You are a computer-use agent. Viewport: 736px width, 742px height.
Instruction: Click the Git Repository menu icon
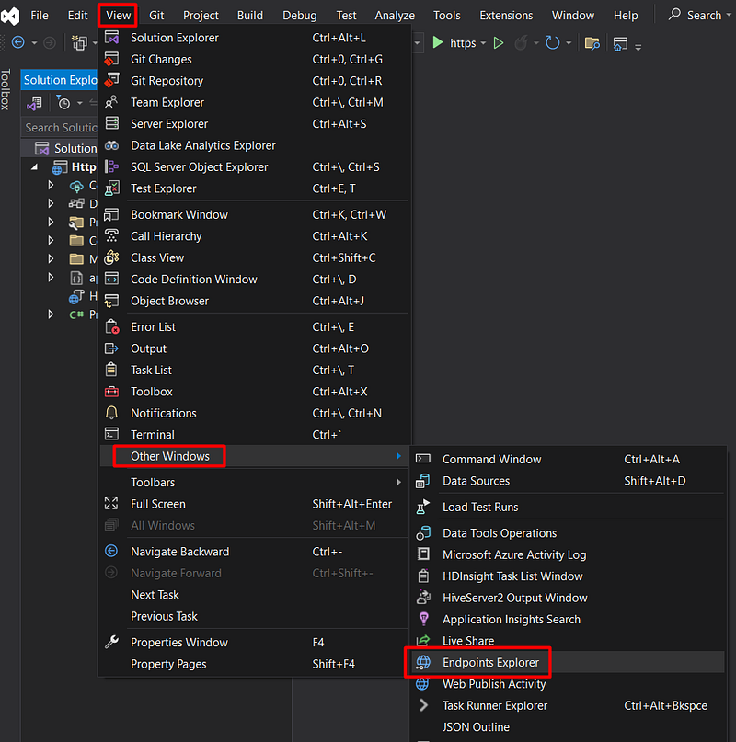(x=111, y=80)
